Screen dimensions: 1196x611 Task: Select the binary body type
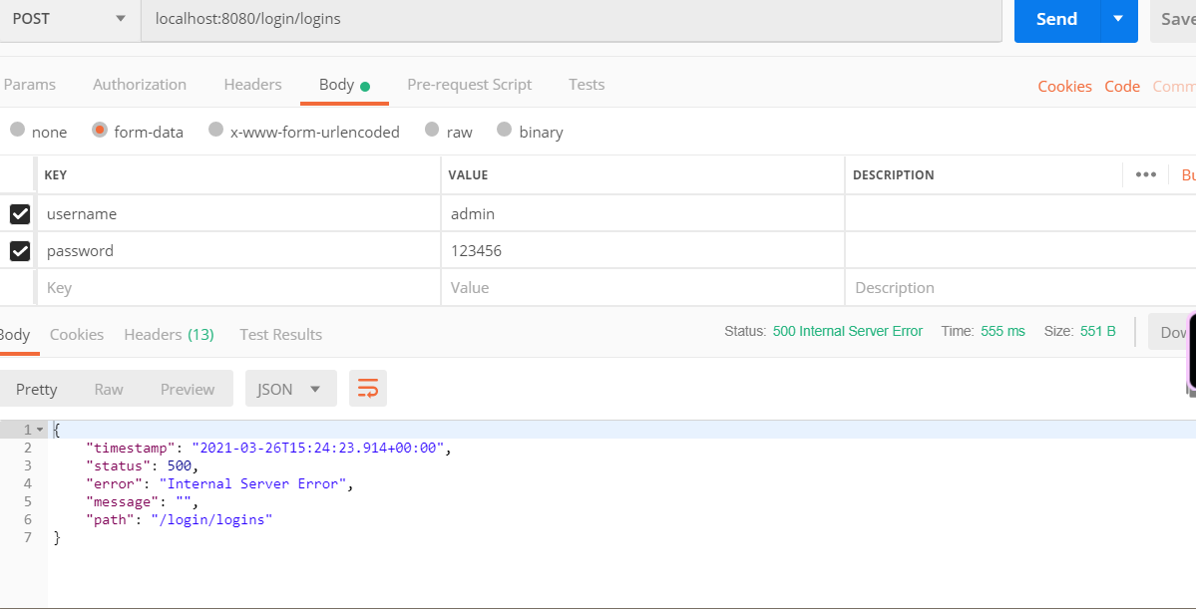point(504,129)
